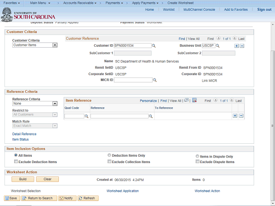The image size is (275, 206).
Task: Check Exclude Dispute Items box
Action: [x=198, y=161]
